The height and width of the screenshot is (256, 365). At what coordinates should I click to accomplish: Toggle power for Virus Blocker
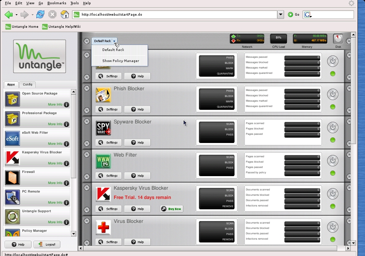click(333, 227)
